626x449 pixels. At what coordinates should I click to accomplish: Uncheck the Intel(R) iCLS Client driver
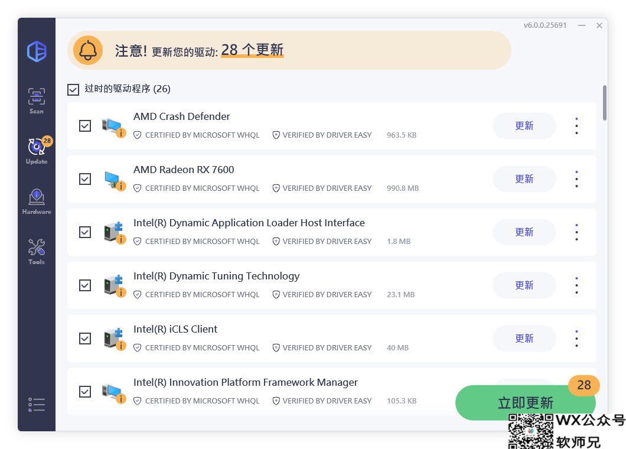[x=84, y=339]
